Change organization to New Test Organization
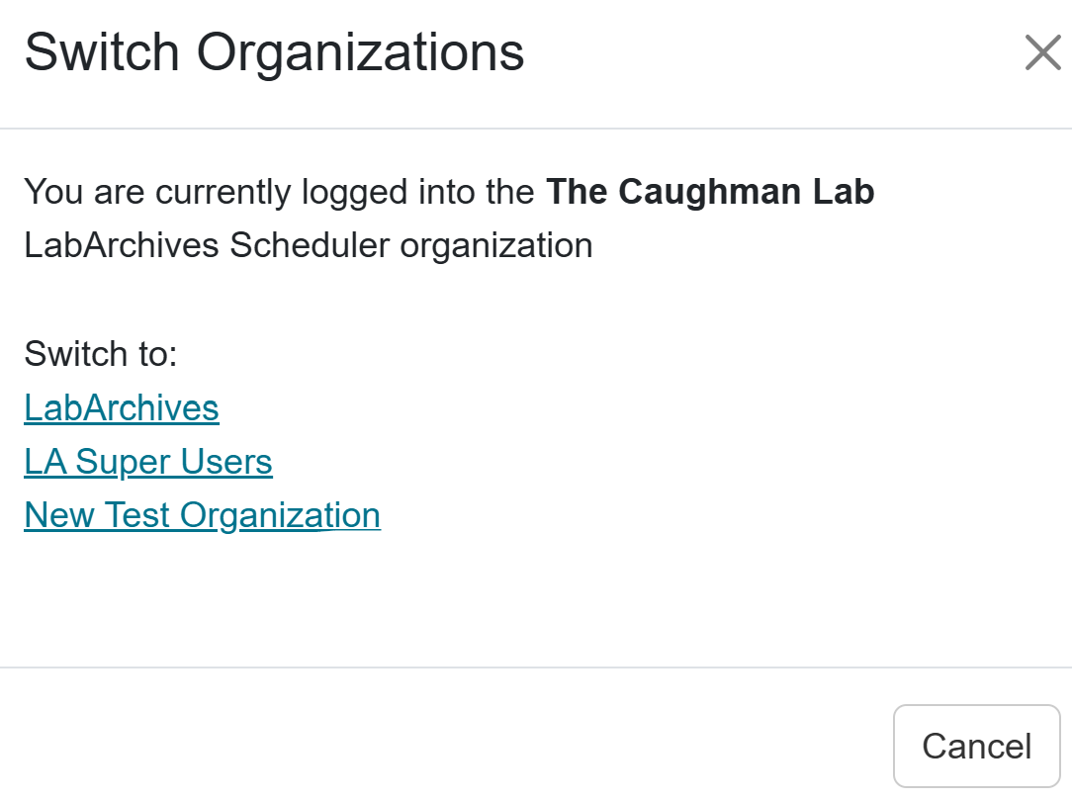The image size is (1072, 801). tap(202, 515)
